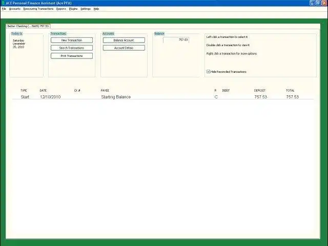This screenshot has width=328, height=246.
Task: Click the Balance field showing 757.53
Action: 176,40
